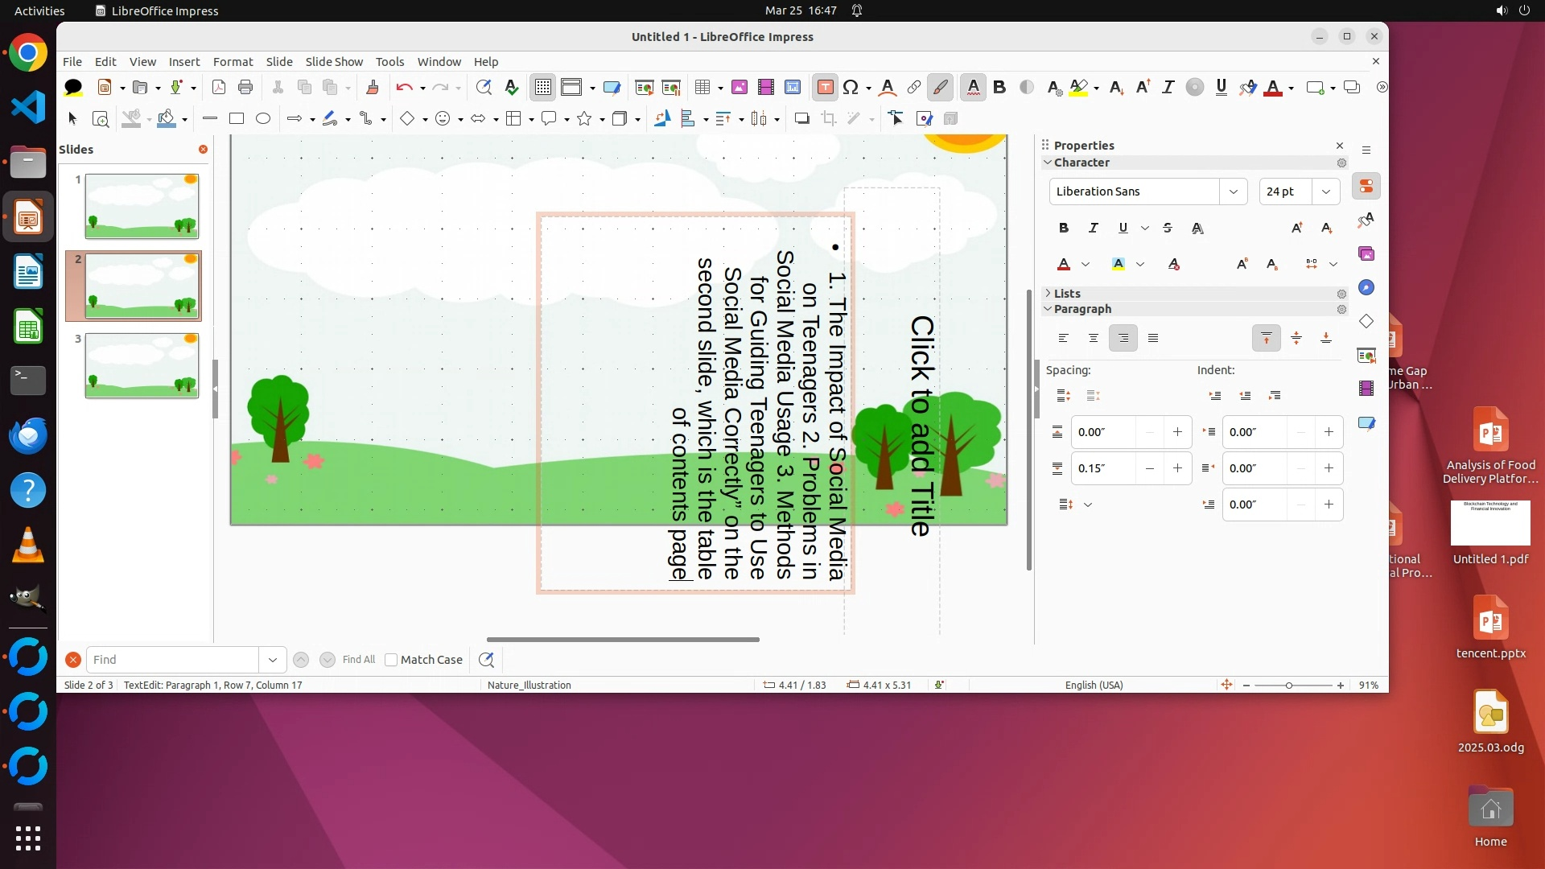Open the Slide Show menu
The width and height of the screenshot is (1545, 869).
(x=334, y=62)
